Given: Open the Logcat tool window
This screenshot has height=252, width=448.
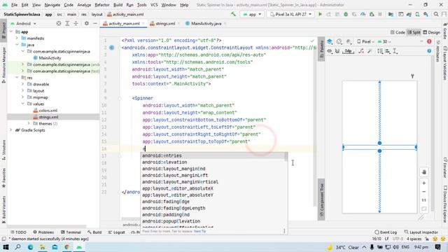Looking at the screenshot, I should (117, 232).
